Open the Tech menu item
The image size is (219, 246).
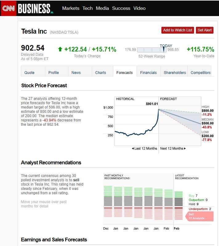click(x=87, y=8)
